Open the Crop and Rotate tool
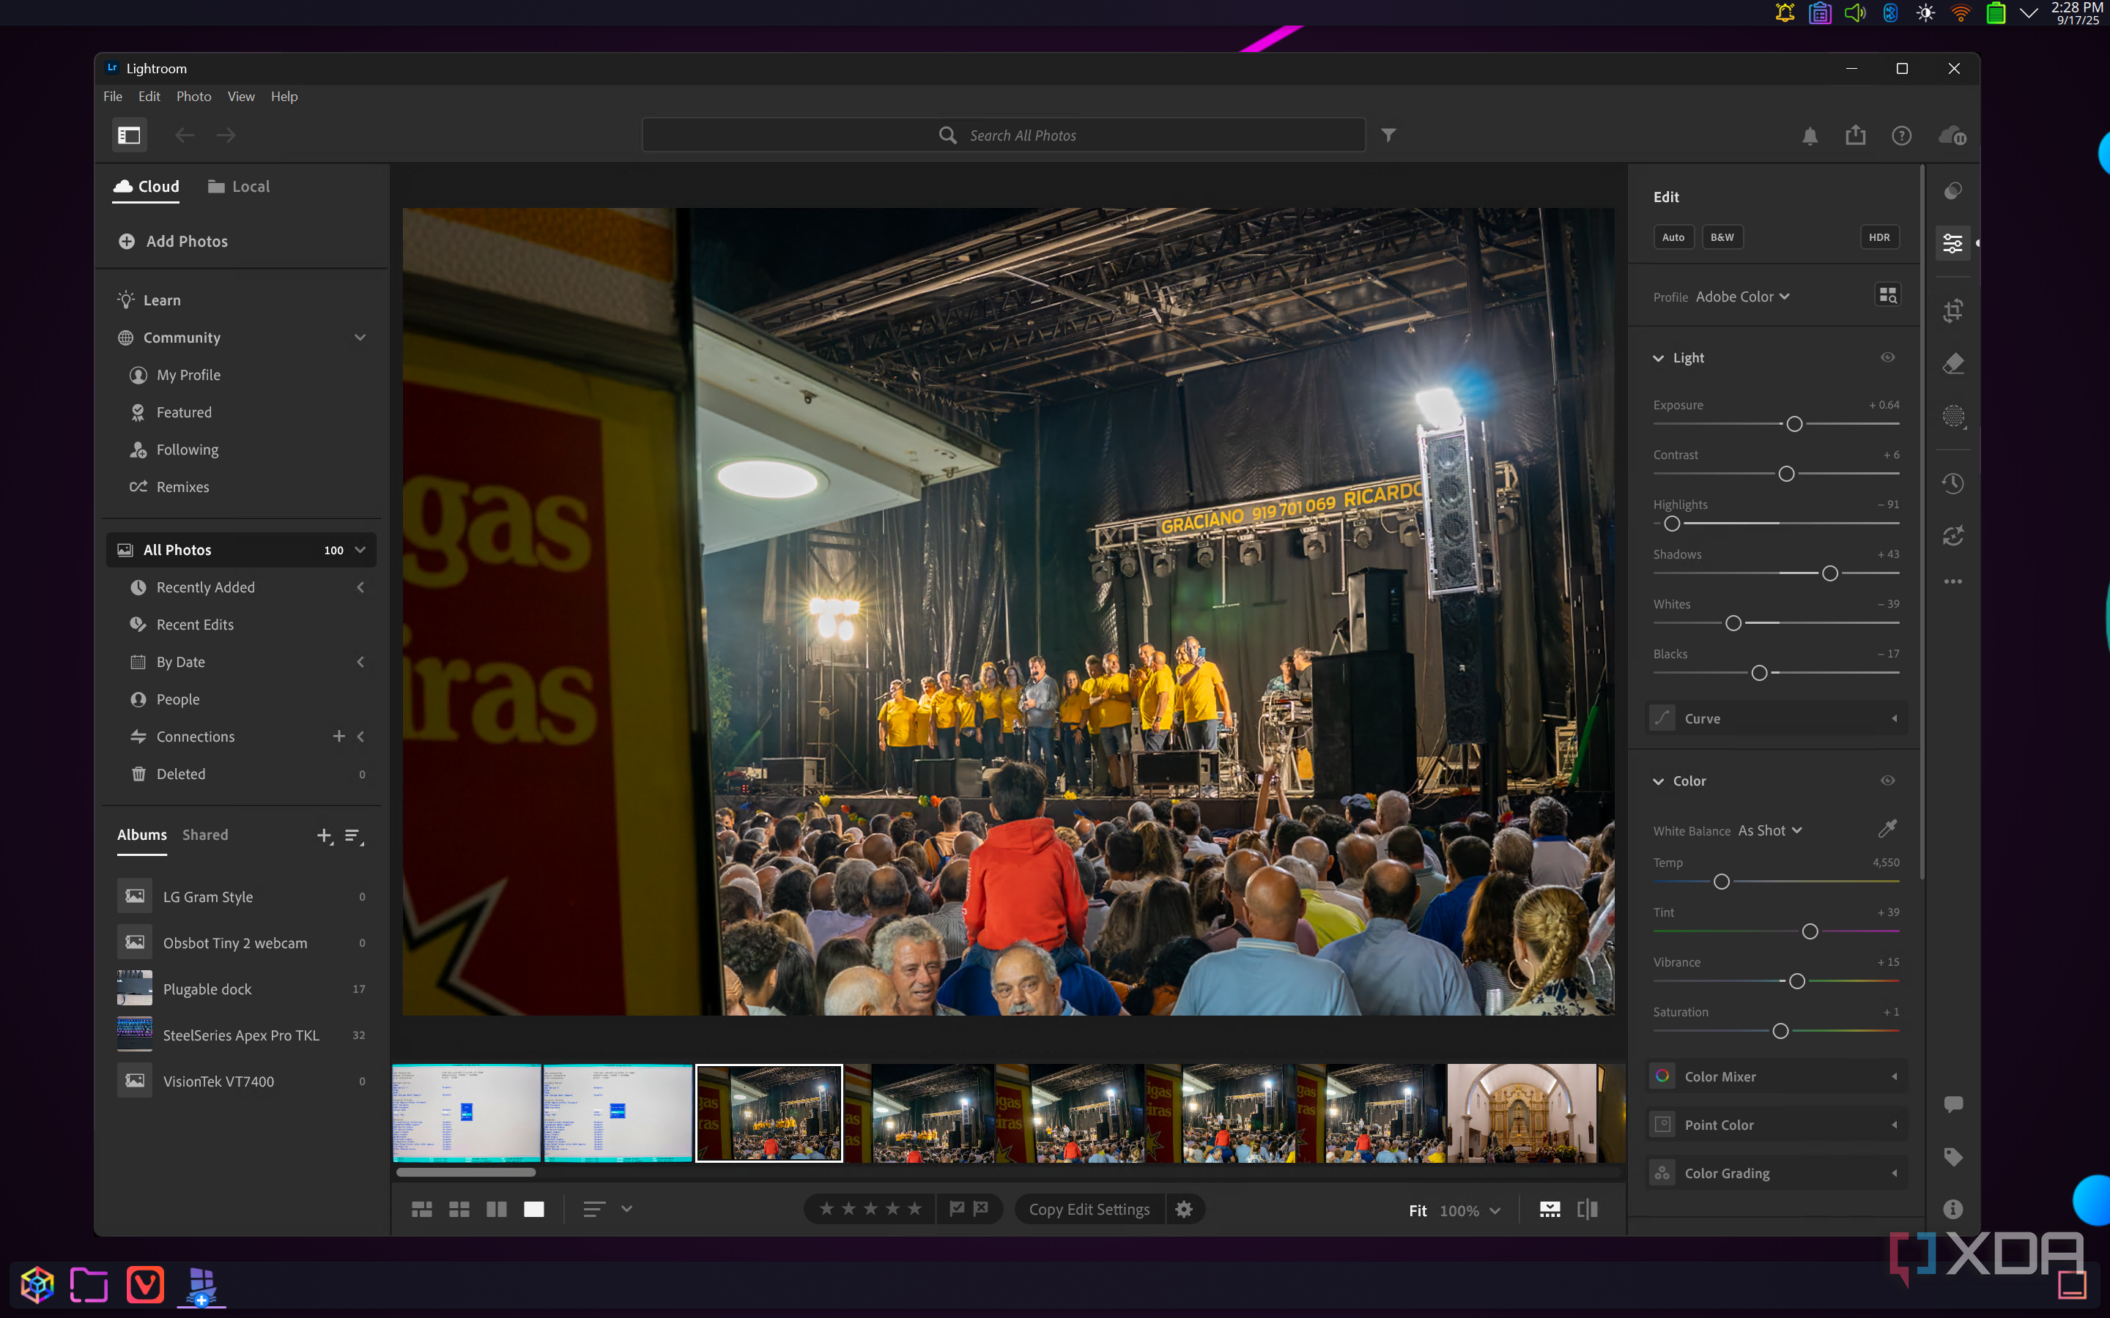2110x1318 pixels. [x=1953, y=310]
